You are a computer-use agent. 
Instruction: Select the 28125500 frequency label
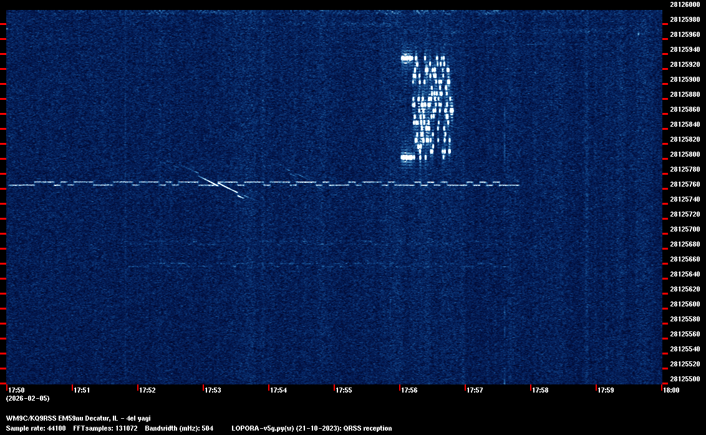pos(684,379)
